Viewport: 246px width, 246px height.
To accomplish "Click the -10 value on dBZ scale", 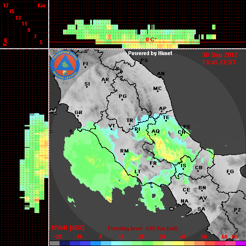I will (x=78, y=237).
